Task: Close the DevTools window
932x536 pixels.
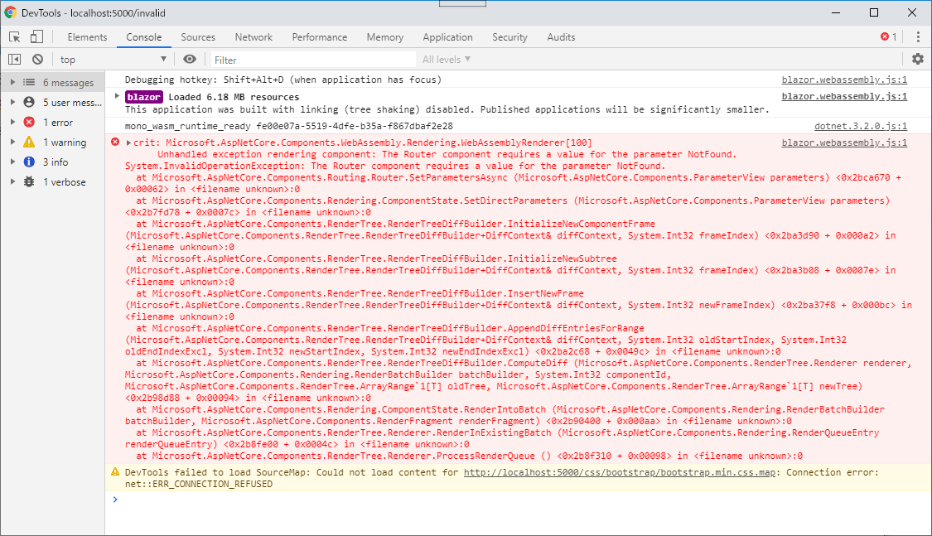Action: coord(912,12)
